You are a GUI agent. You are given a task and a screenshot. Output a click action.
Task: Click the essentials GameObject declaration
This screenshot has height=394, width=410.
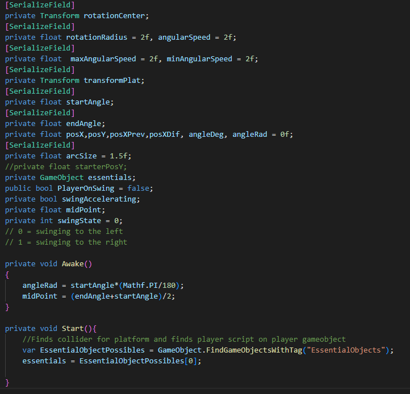(70, 178)
